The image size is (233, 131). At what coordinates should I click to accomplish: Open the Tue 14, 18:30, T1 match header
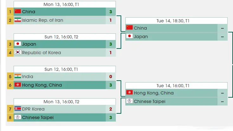(177, 20)
